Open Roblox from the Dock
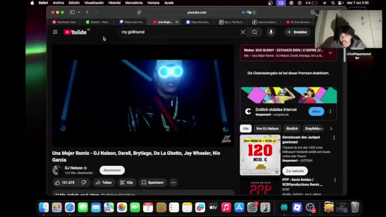This screenshot has height=217, width=386. pyautogui.click(x=297, y=207)
